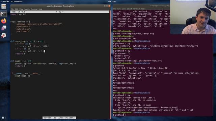Click the '[GCC 8.3.0] on linux' line

pos(125,71)
